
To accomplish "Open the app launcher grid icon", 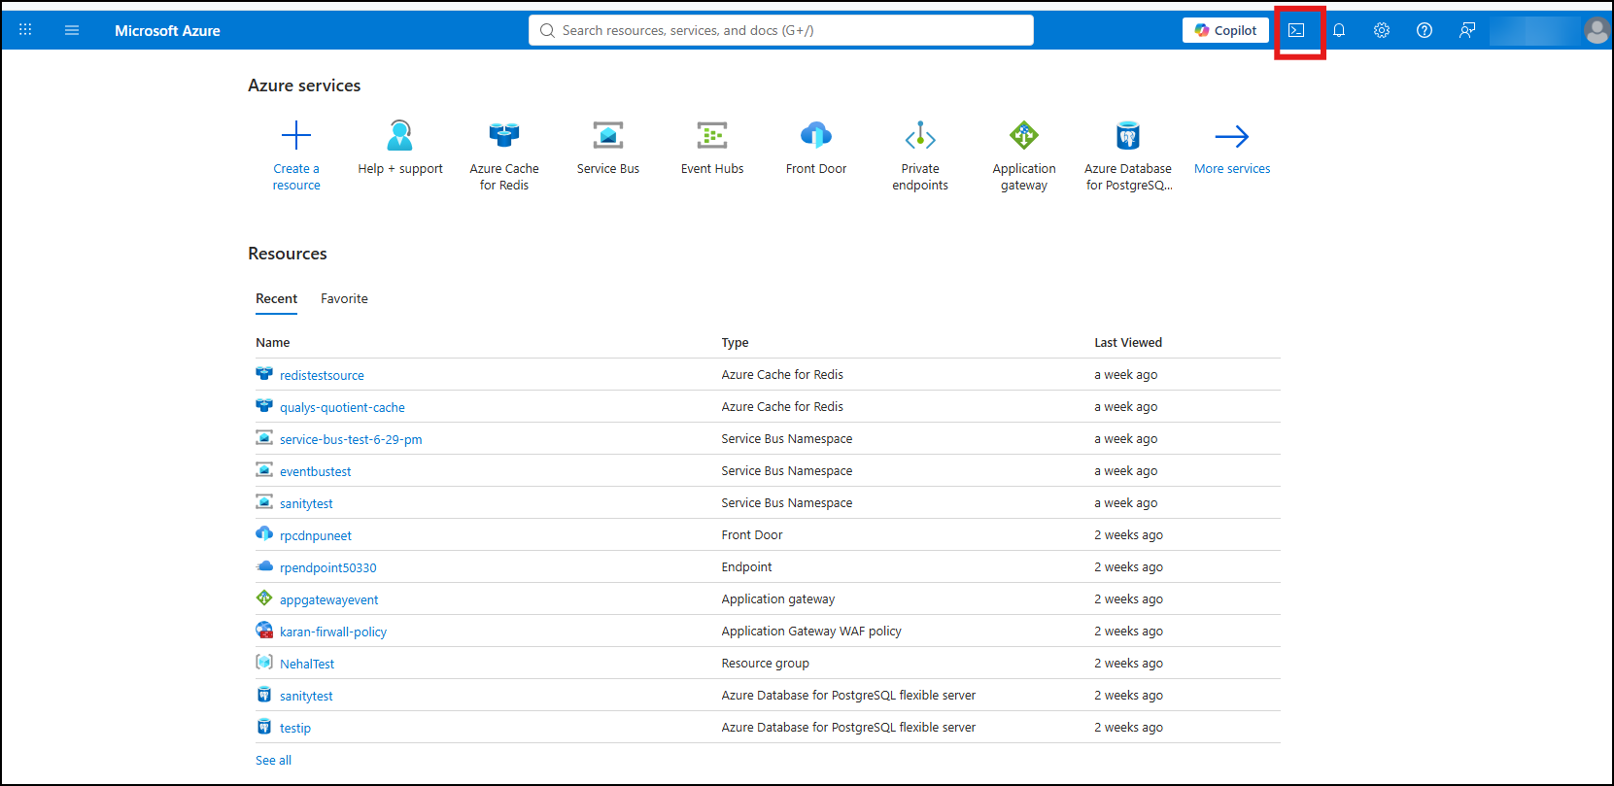I will click(x=25, y=30).
